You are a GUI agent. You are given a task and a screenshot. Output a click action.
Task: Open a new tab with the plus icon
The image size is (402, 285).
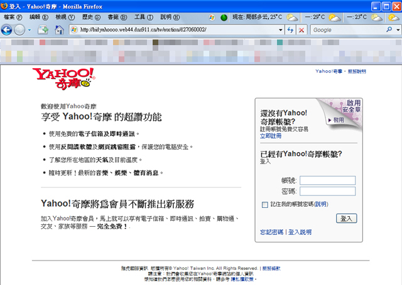(x=43, y=30)
